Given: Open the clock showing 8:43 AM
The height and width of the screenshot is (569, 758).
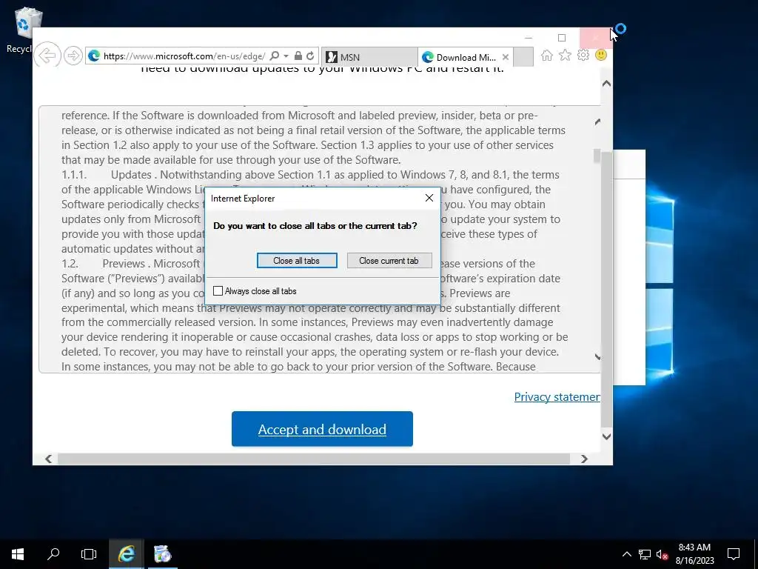Looking at the screenshot, I should tap(694, 554).
